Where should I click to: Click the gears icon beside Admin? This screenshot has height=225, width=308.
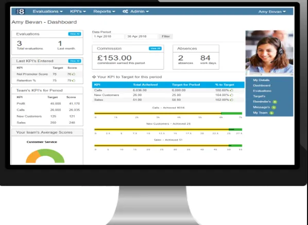pos(125,11)
